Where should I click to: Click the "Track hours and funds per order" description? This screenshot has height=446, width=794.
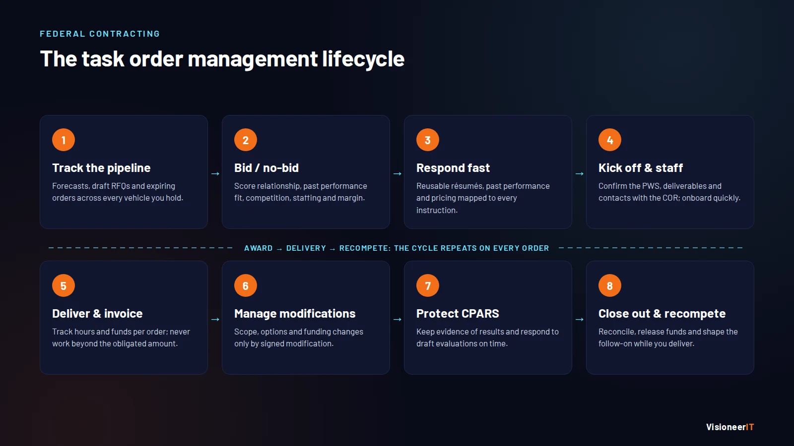click(121, 337)
